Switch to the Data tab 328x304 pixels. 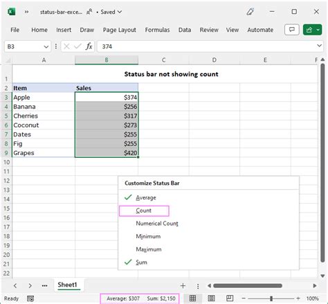(185, 30)
